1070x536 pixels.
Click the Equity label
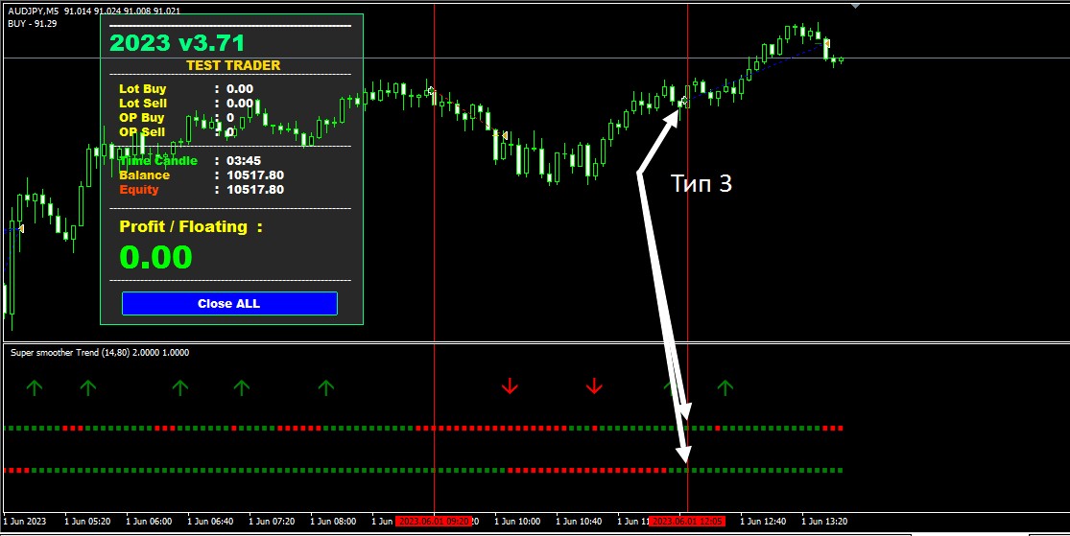139,190
